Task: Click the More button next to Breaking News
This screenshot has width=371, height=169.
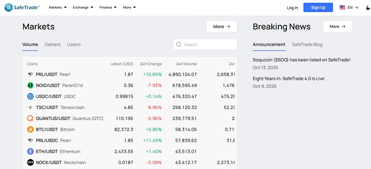Action: click(x=338, y=26)
